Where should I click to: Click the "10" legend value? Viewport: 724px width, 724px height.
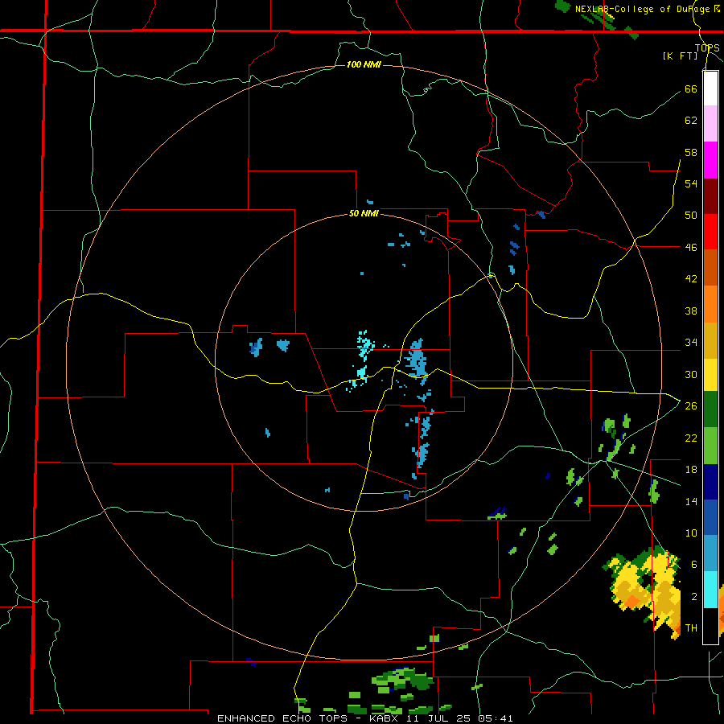click(691, 533)
